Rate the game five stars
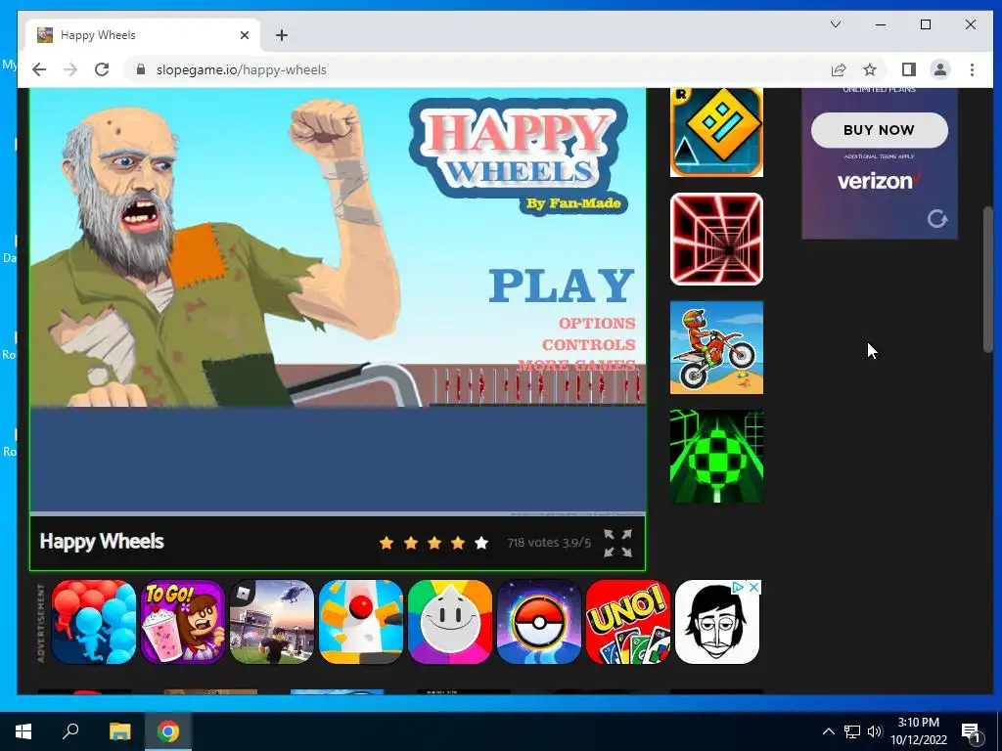1002x751 pixels. 481,543
